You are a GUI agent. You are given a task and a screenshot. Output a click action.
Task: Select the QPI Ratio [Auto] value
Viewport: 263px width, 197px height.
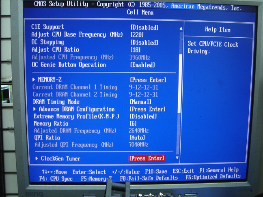point(137,138)
